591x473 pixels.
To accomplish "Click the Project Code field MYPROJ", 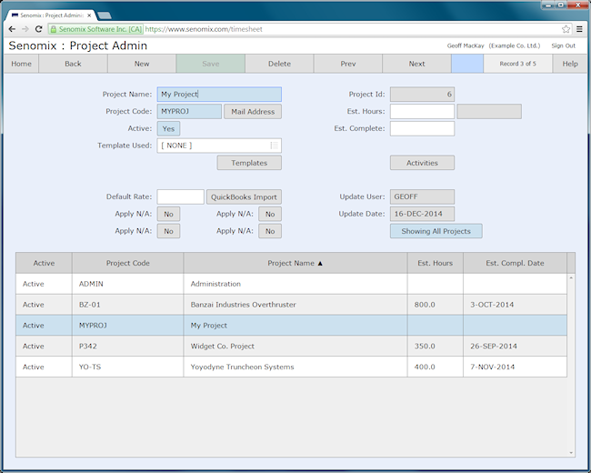I will [189, 112].
